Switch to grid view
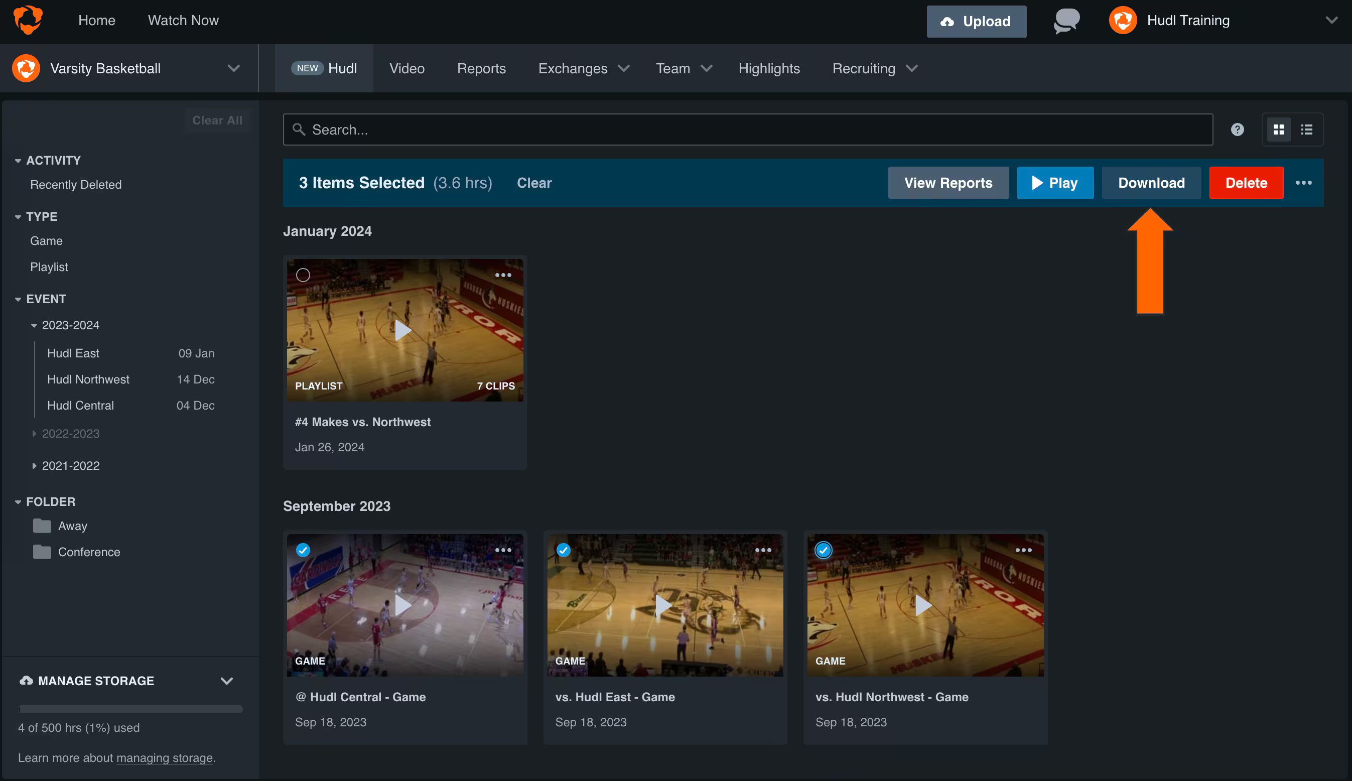Image resolution: width=1352 pixels, height=781 pixels. pyautogui.click(x=1279, y=129)
